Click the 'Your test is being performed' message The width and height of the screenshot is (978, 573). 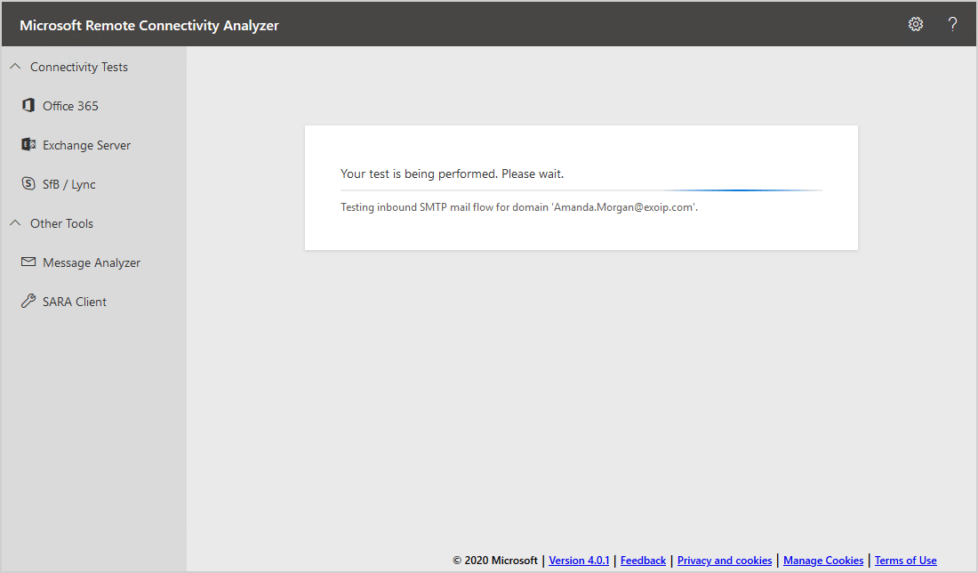[x=453, y=174]
